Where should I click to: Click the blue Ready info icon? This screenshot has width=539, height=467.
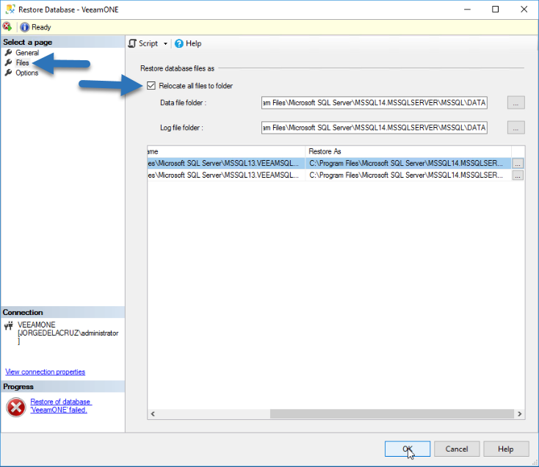point(24,27)
